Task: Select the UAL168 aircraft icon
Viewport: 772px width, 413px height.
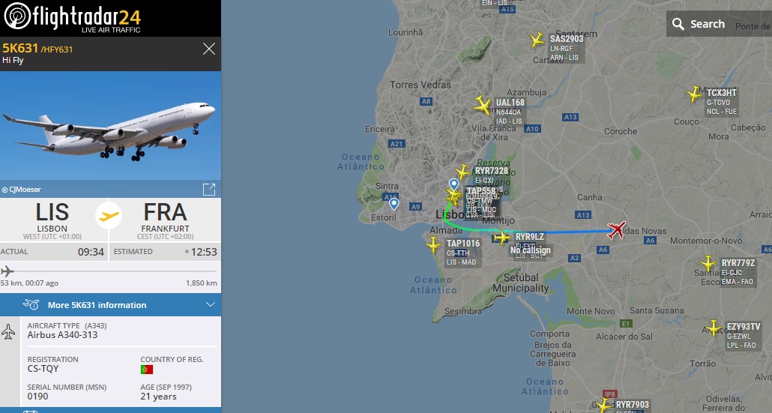Action: tap(483, 105)
